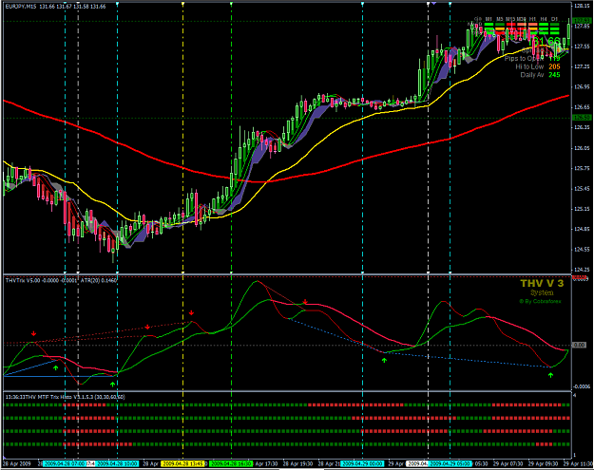
Task: Click the D1 timeframe signal header
Action: (x=555, y=19)
